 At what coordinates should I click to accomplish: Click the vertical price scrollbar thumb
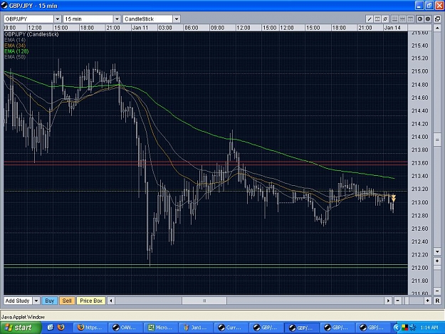click(437, 140)
